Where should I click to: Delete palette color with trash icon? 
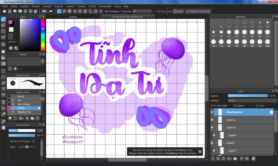(15, 69)
